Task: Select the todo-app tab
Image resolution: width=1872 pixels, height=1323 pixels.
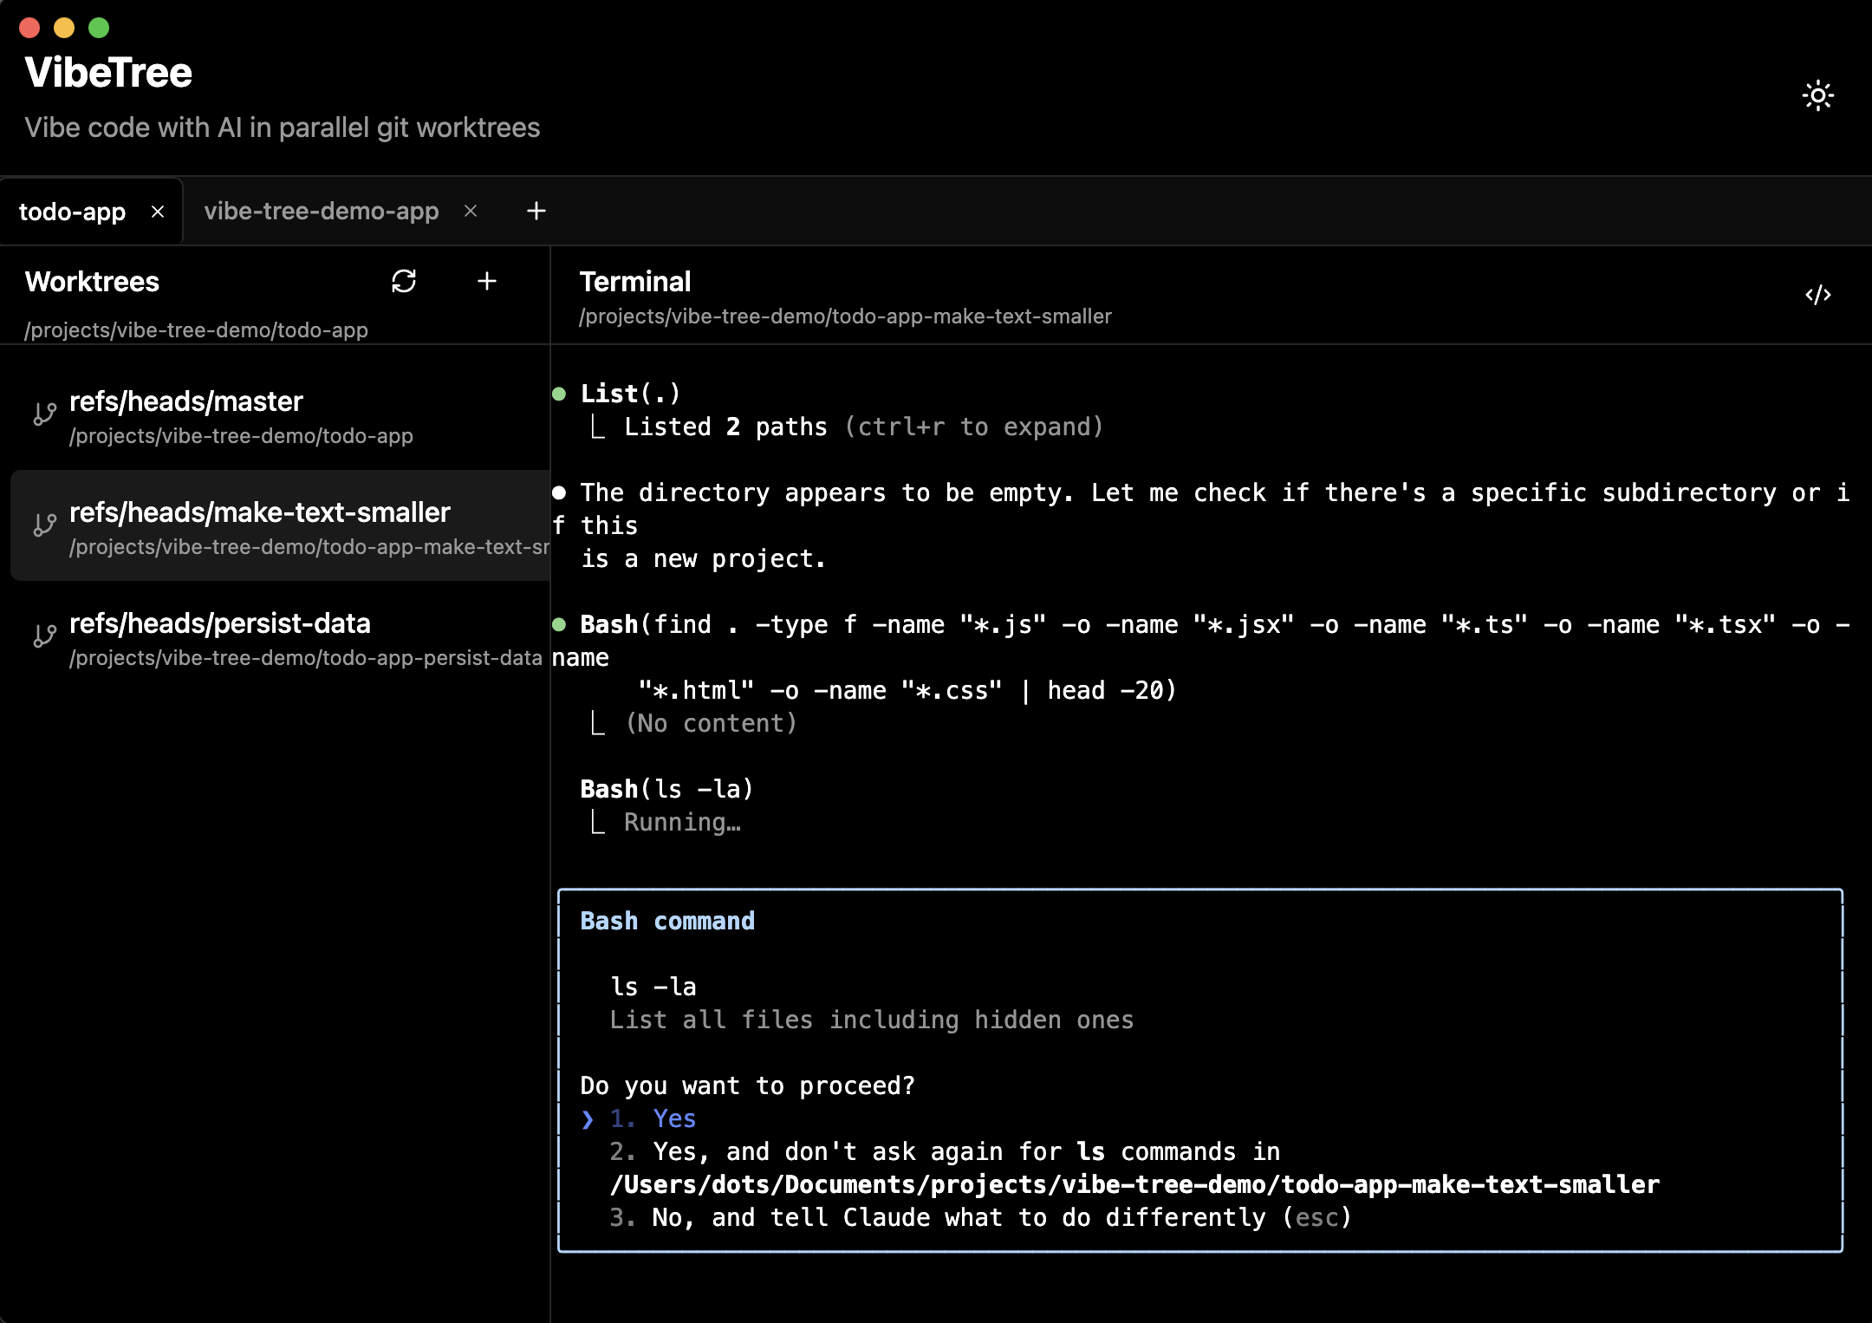Action: (x=73, y=211)
